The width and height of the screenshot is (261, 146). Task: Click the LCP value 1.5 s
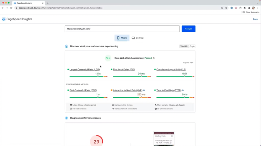[x=98, y=74]
